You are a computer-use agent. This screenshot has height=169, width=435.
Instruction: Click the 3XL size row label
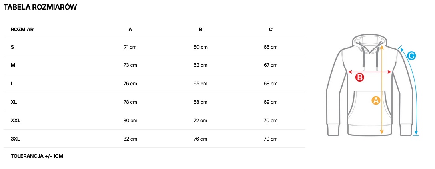click(15, 139)
